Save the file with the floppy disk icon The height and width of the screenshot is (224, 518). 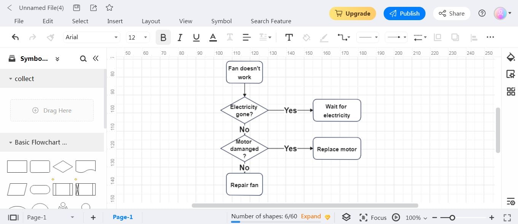(77, 8)
